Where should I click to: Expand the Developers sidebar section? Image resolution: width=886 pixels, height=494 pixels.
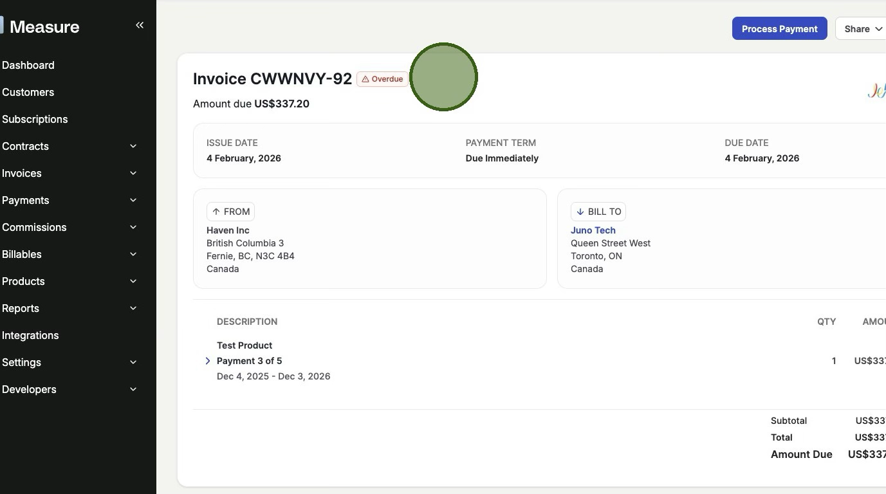(133, 389)
